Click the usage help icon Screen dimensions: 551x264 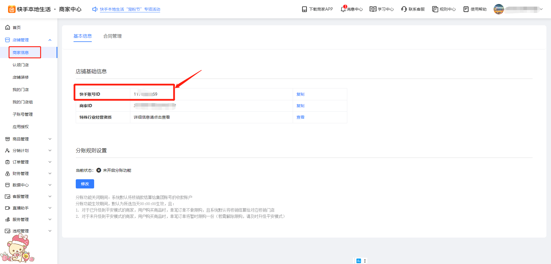click(466, 9)
